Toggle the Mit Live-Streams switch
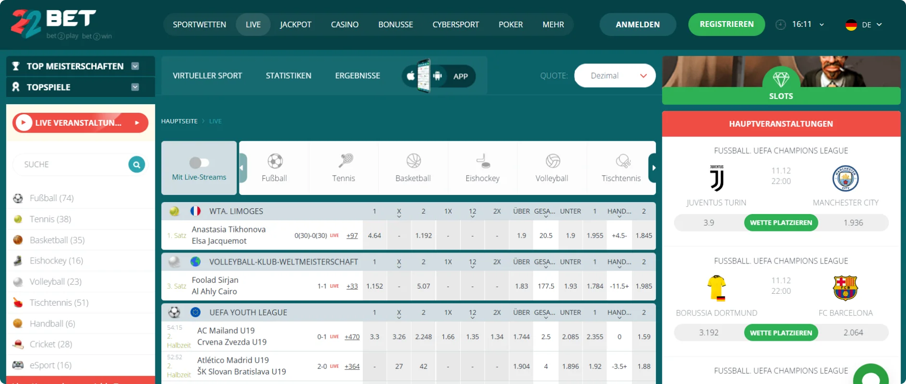 pyautogui.click(x=199, y=163)
